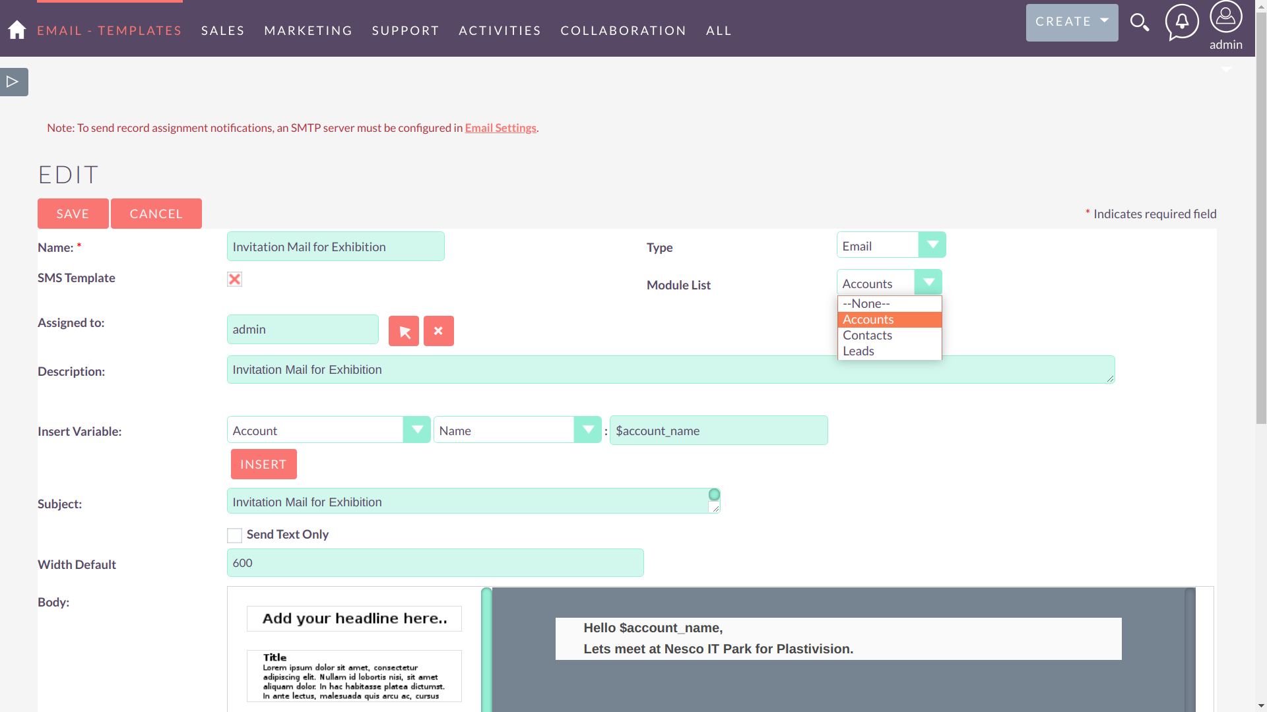
Task: Open the SUPPORT navigation tab
Action: 406,30
